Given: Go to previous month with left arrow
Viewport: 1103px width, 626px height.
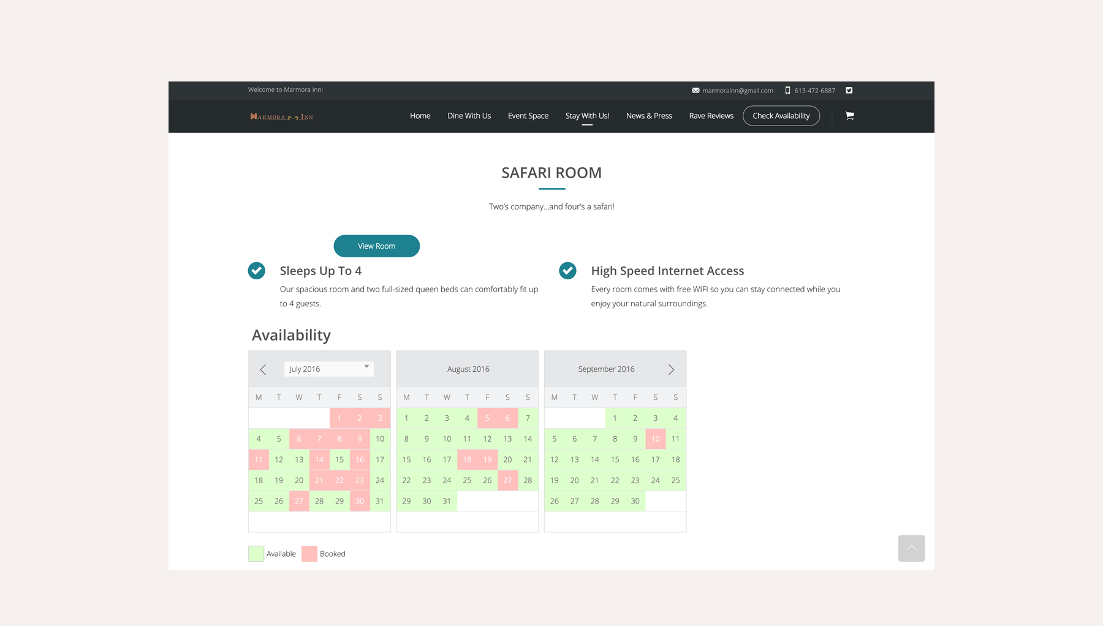Looking at the screenshot, I should pos(263,369).
